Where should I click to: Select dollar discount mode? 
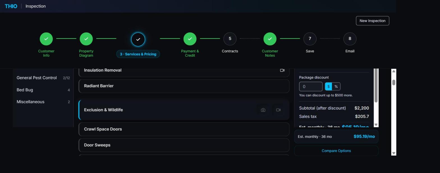(x=328, y=86)
